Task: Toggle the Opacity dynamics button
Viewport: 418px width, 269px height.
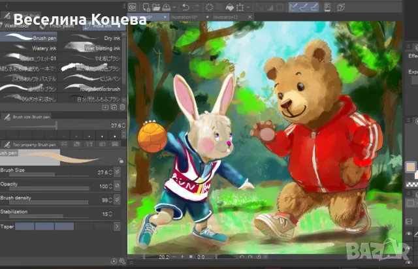Action: (x=117, y=186)
